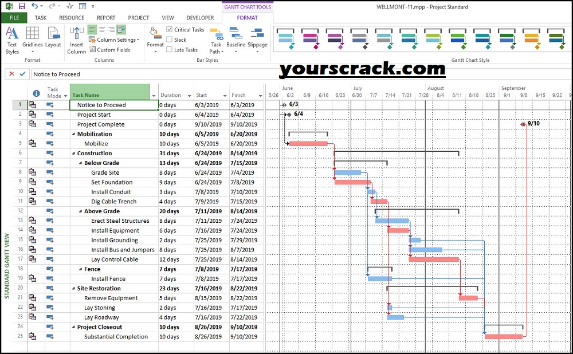Click the align center icon
Viewport: 573px width, 354px height.
(101, 30)
